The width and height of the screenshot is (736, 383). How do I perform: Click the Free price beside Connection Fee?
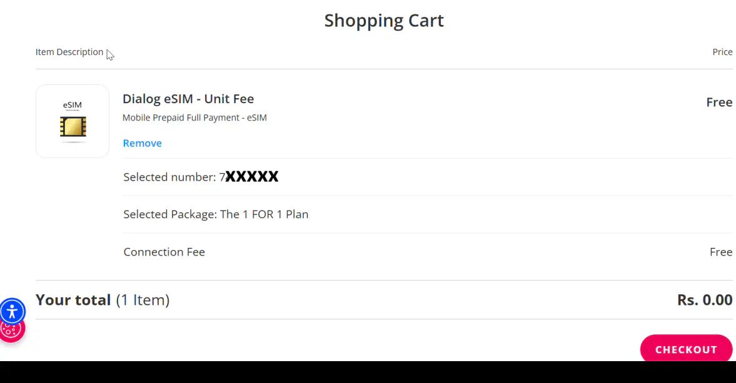tap(720, 252)
